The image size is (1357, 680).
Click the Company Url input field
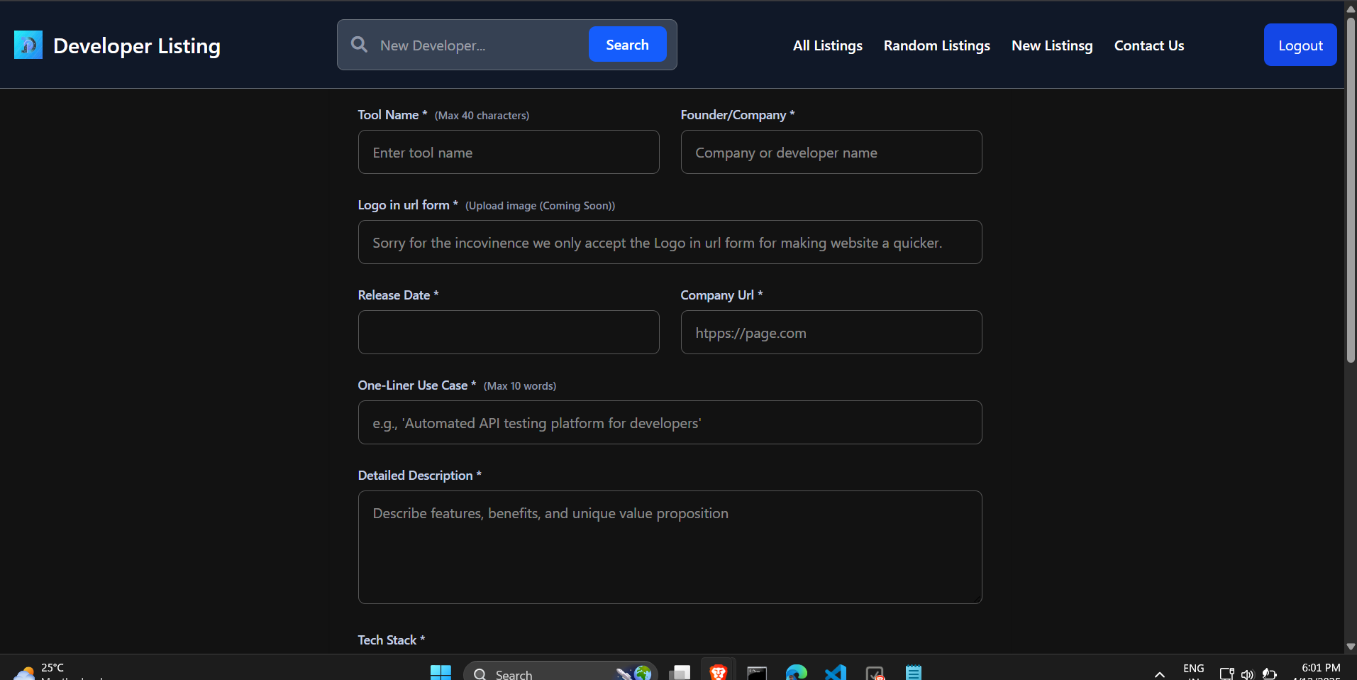tap(831, 332)
